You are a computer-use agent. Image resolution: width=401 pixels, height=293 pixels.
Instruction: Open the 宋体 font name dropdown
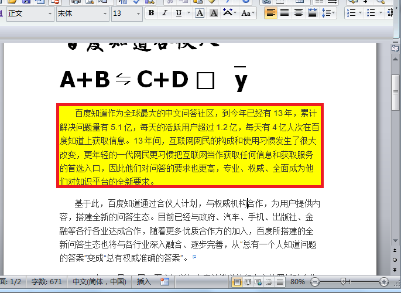click(x=105, y=13)
